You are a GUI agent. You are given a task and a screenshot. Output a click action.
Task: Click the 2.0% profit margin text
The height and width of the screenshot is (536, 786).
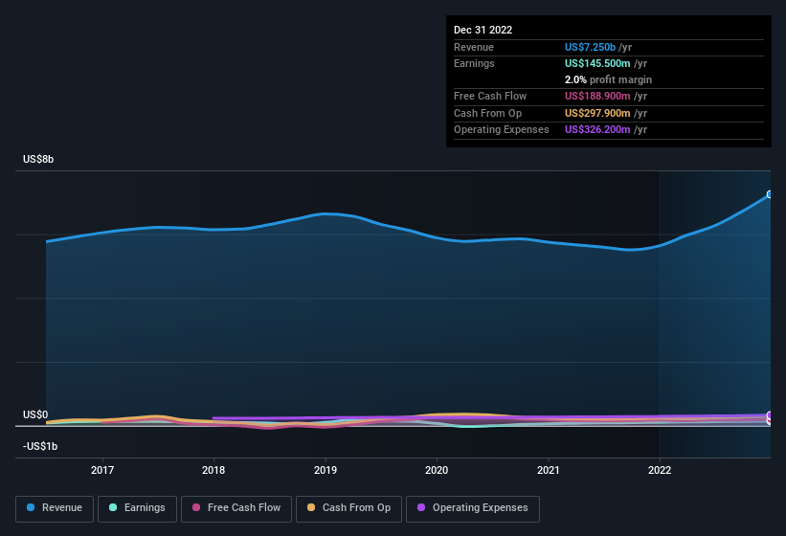point(608,79)
